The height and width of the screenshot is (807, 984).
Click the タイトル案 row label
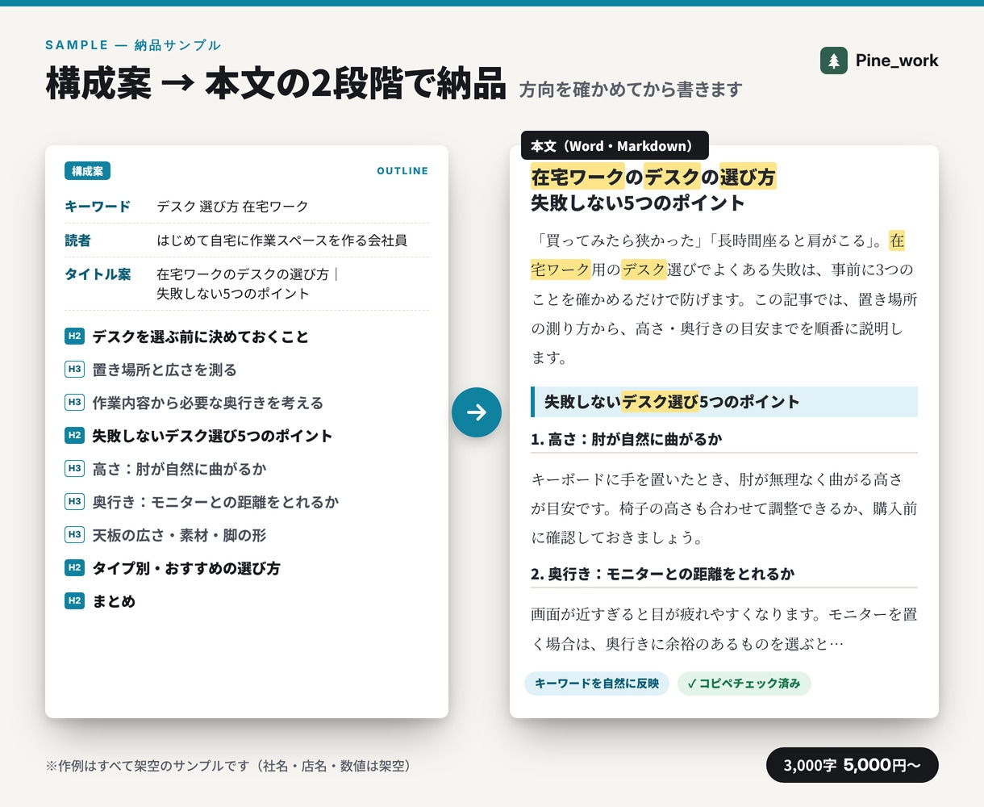(98, 274)
